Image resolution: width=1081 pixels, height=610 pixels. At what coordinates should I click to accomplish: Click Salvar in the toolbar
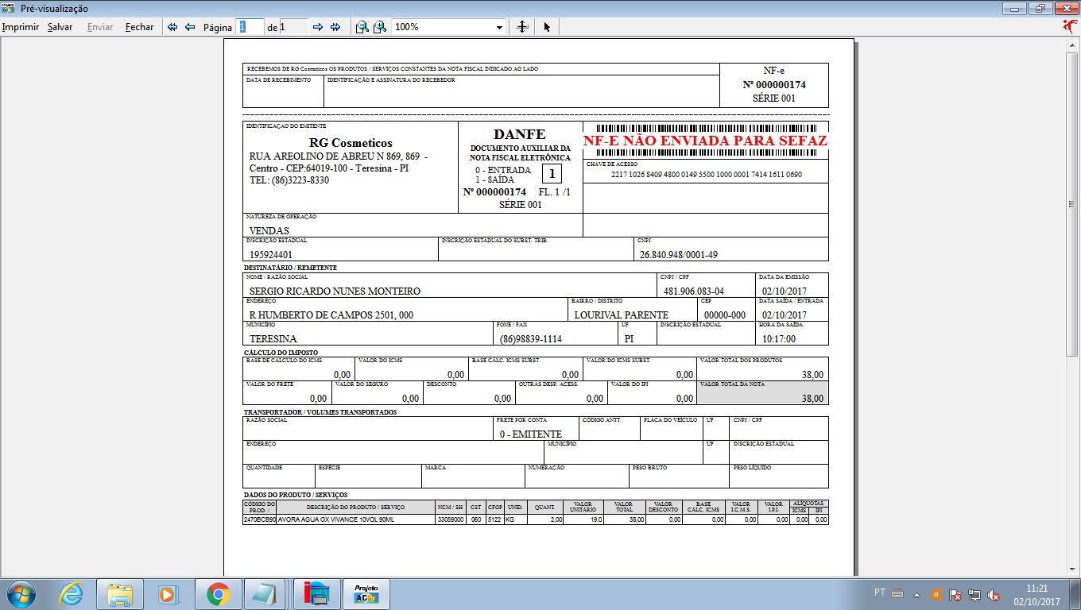60,27
